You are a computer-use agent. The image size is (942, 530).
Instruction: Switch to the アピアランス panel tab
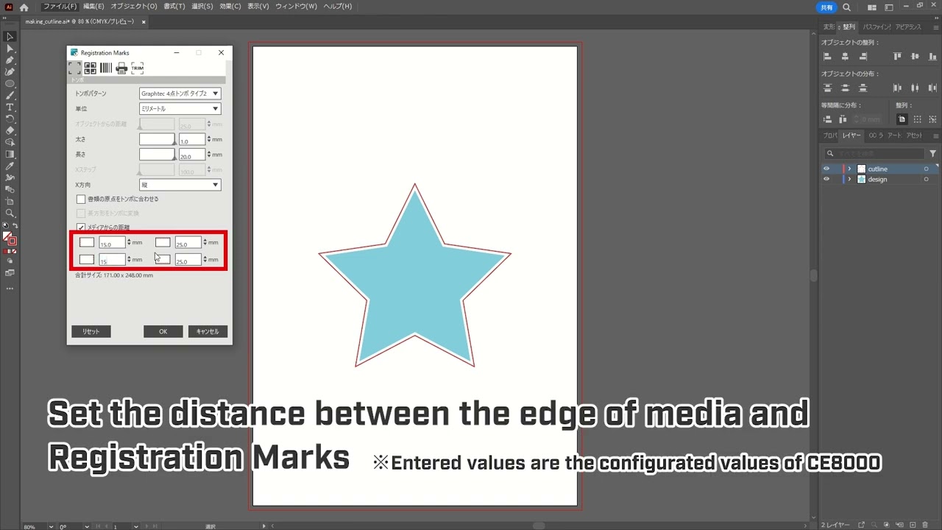tap(908, 27)
